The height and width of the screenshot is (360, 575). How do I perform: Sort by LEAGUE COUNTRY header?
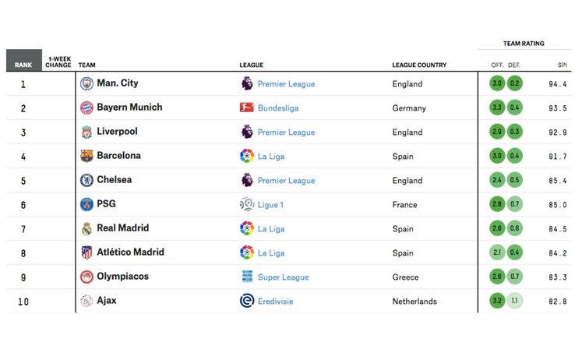point(419,65)
